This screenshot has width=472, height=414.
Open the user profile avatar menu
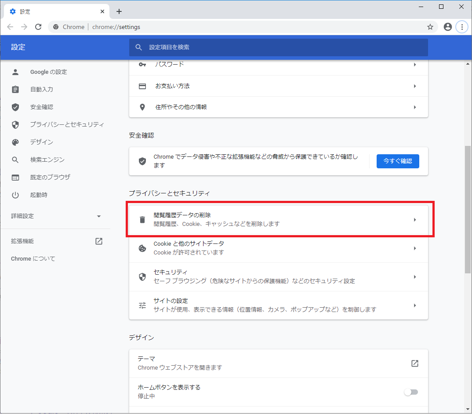(448, 27)
